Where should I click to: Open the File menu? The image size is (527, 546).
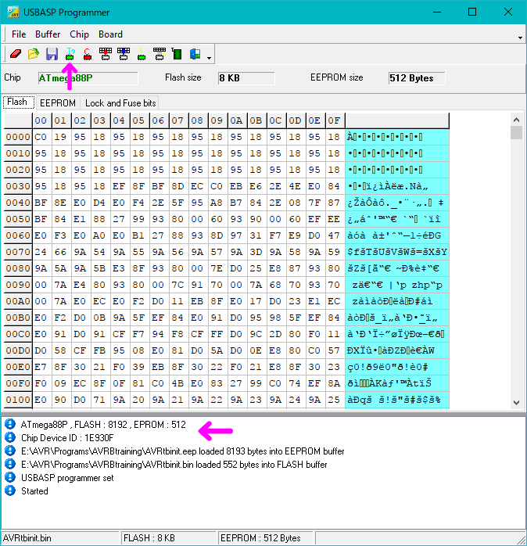click(x=19, y=34)
